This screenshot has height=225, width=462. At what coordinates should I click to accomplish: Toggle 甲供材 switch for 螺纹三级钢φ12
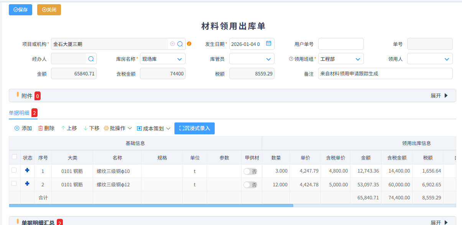coord(251,184)
